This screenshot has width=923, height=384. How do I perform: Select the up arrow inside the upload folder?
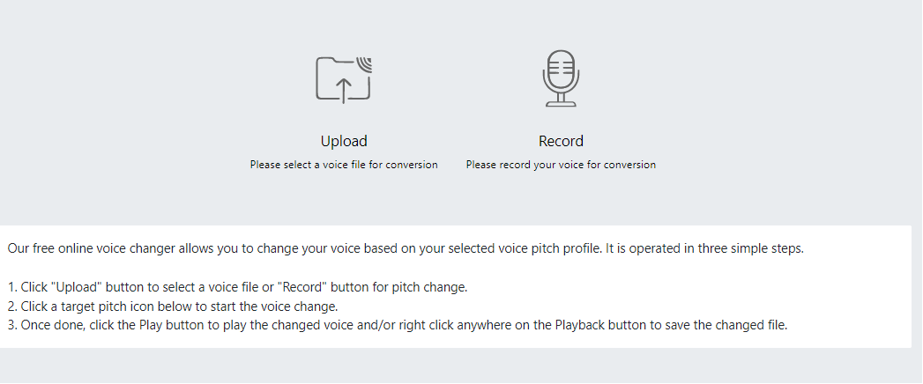click(344, 90)
